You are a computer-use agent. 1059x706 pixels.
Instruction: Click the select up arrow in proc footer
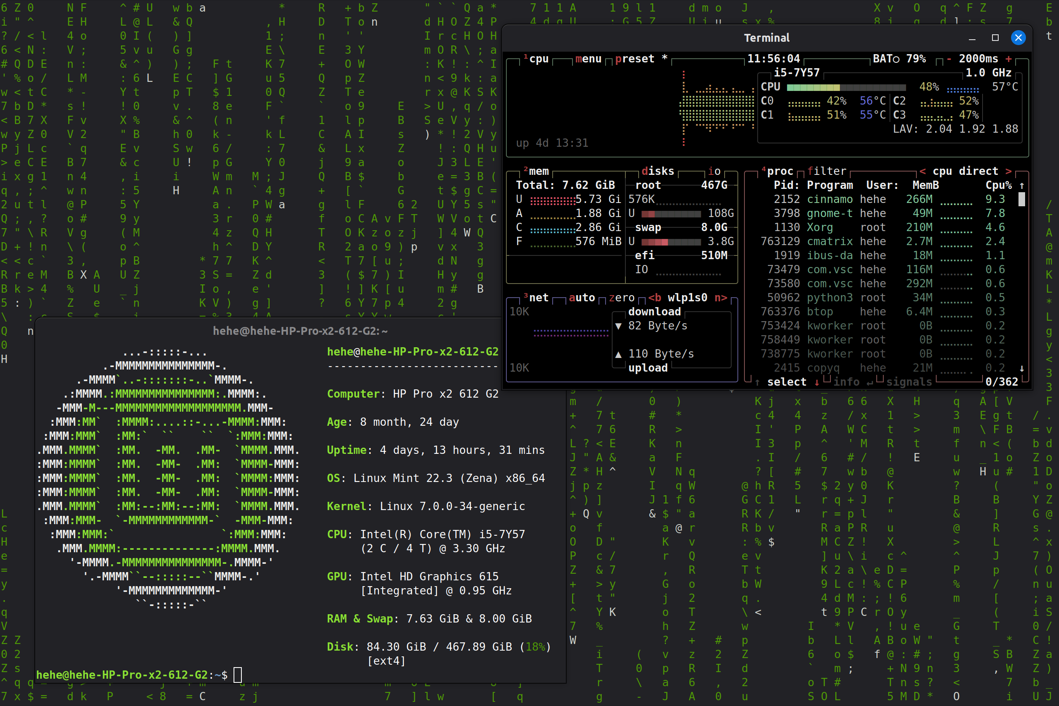point(757,382)
